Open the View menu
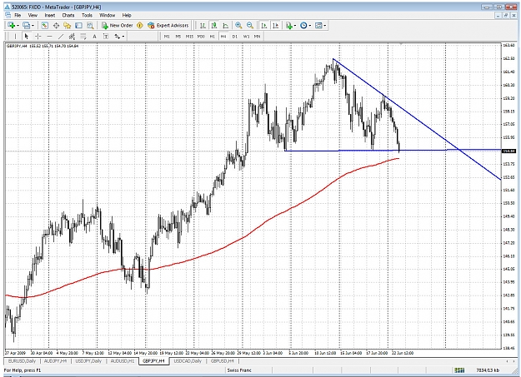Screen dimensions: 521x377 (33, 15)
